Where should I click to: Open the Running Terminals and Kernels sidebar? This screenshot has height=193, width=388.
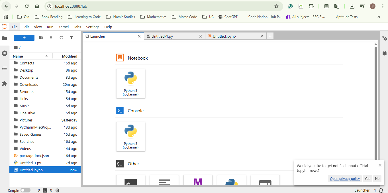click(x=5, y=53)
